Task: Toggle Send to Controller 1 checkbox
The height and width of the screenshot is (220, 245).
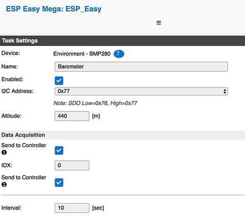Action: [59, 150]
